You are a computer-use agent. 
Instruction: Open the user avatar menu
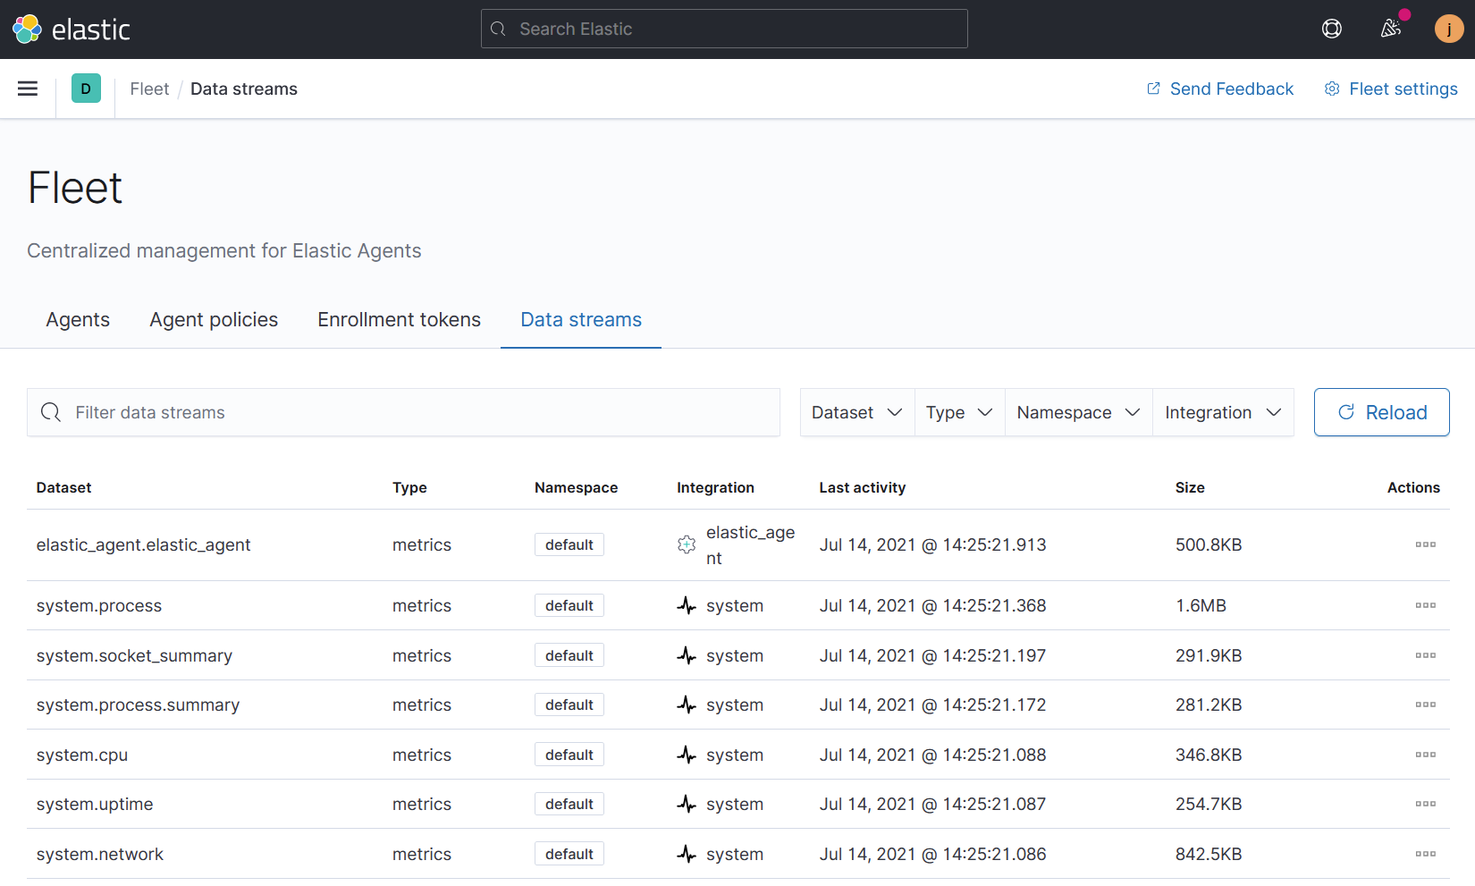click(1449, 30)
